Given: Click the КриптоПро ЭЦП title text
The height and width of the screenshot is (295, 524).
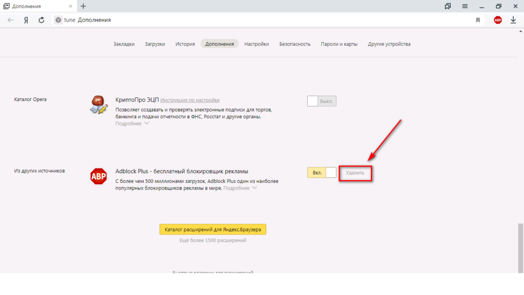Looking at the screenshot, I should tap(137, 100).
